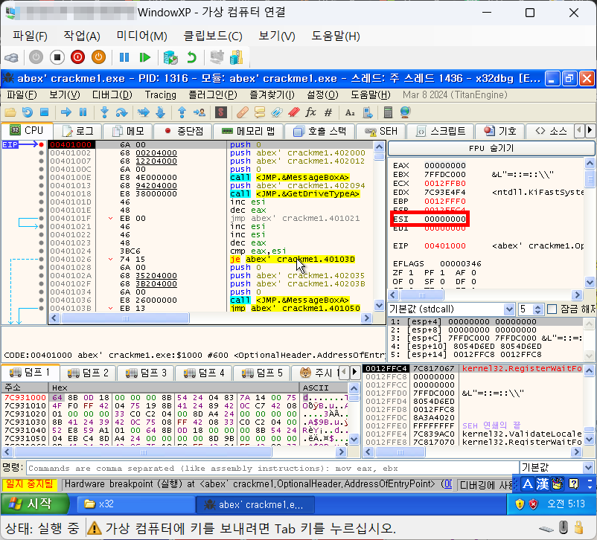
Task: Open x32 folder taskbar button
Action: pyautogui.click(x=135, y=504)
